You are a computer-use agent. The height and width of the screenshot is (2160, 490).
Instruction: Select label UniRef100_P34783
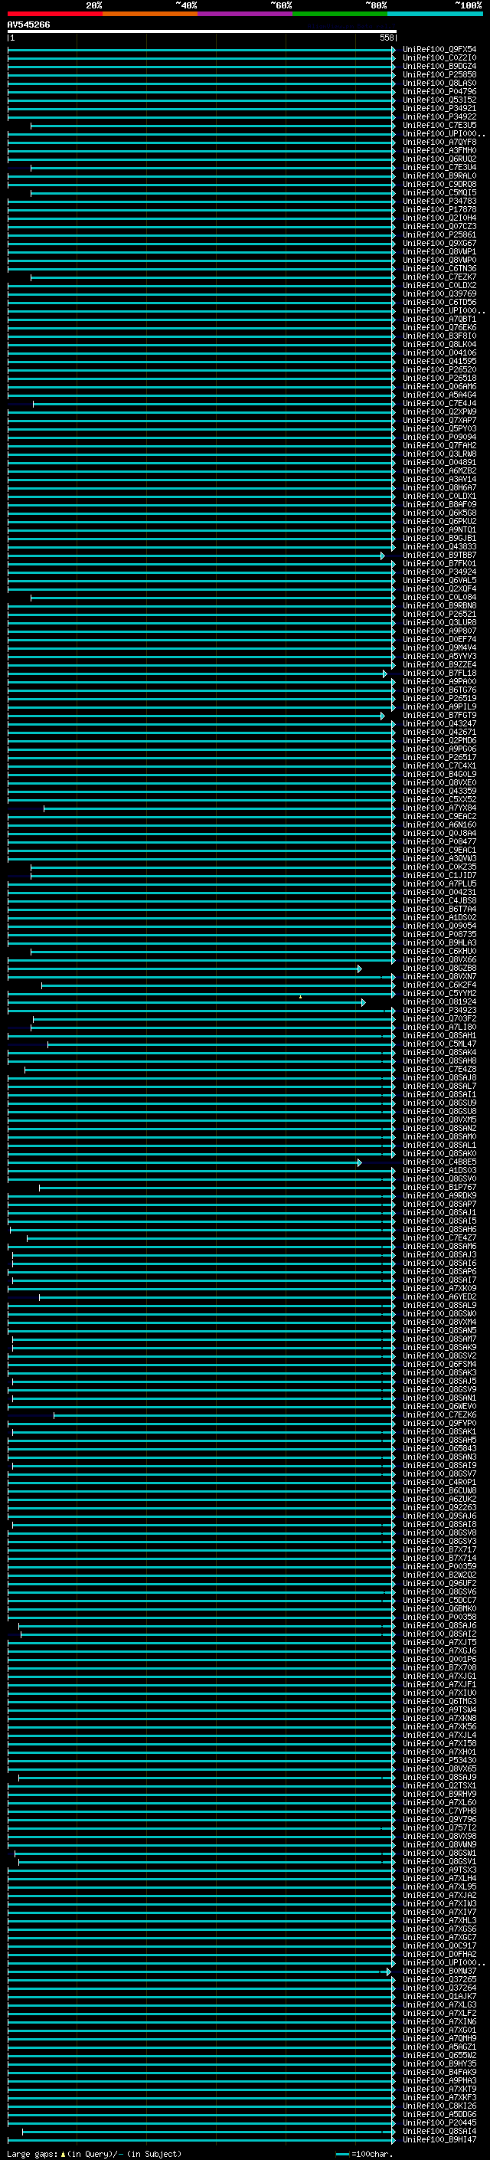[439, 202]
